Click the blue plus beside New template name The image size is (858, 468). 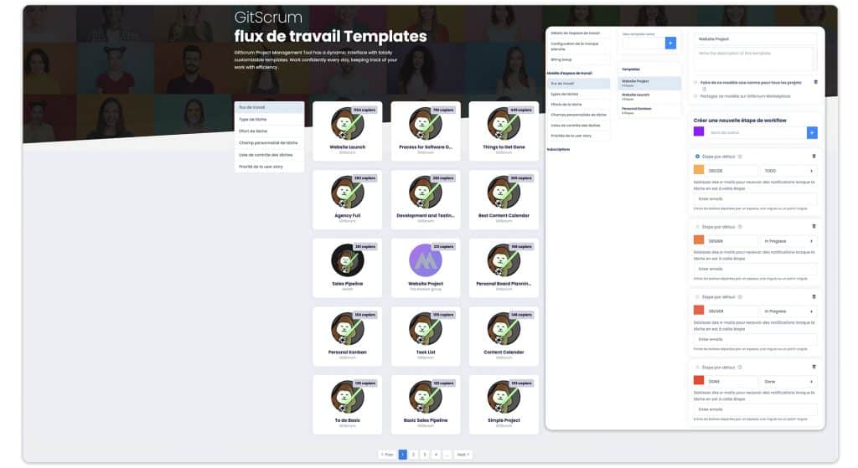670,44
